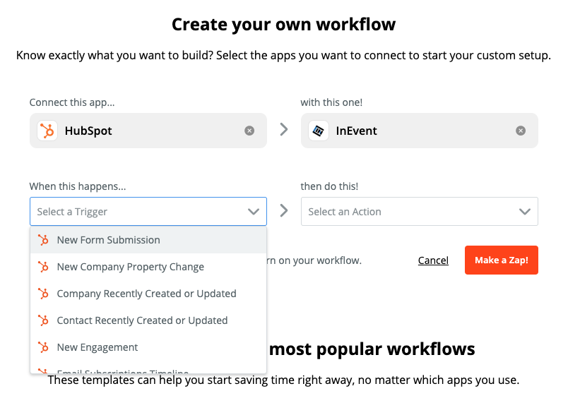Viewport: 580px width, 403px height.
Task: Clear the HubSpot app selection
Action: pyautogui.click(x=249, y=131)
